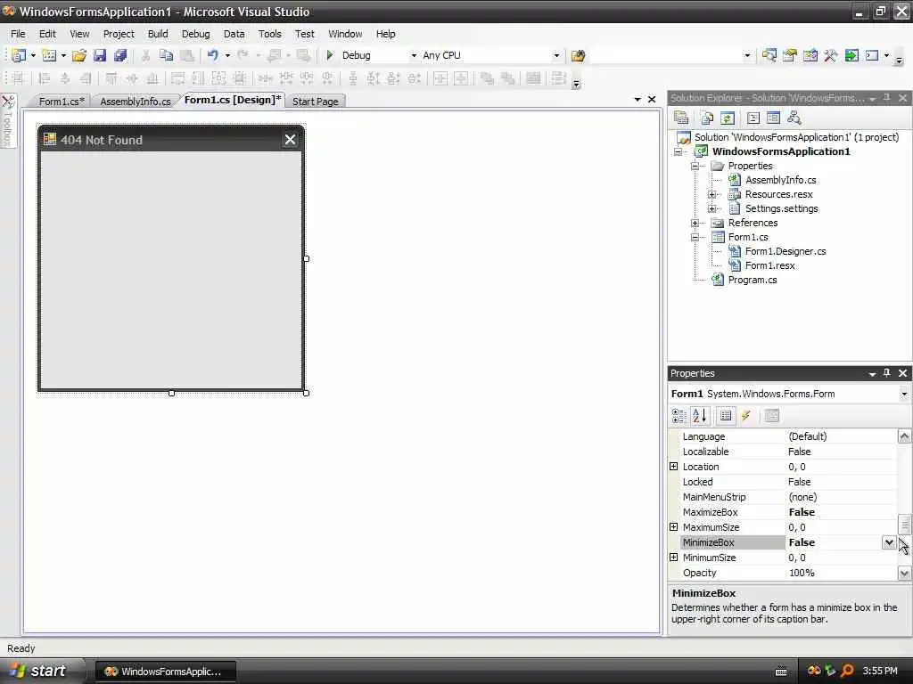
Task: Click the form's bottom-right resize handle
Action: [x=307, y=393]
